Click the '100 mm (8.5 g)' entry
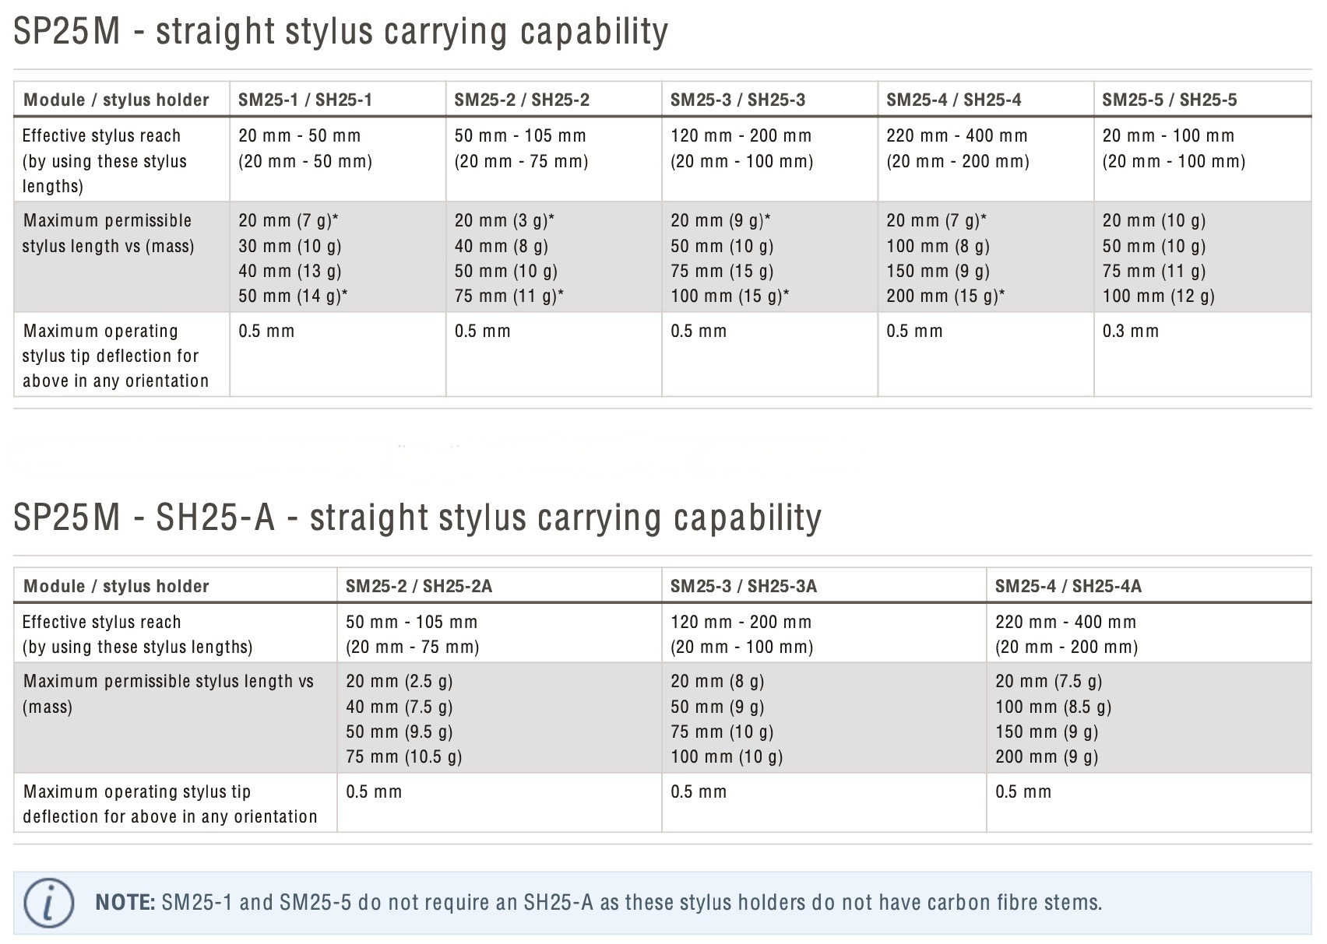 tap(1053, 707)
